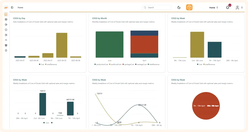The image size is (248, 132).
Task: Open the notifications bell with the 23 badge
Action: click(x=228, y=7)
